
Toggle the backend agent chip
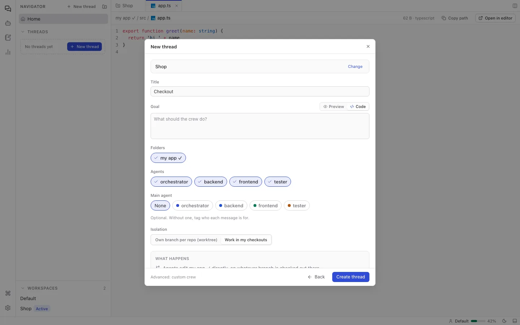pos(211,182)
